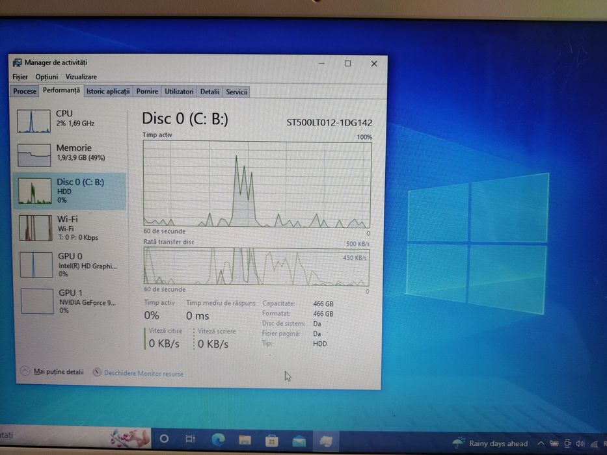Launch Microsoft Edge from the taskbar
This screenshot has width=607, height=455.
click(219, 439)
